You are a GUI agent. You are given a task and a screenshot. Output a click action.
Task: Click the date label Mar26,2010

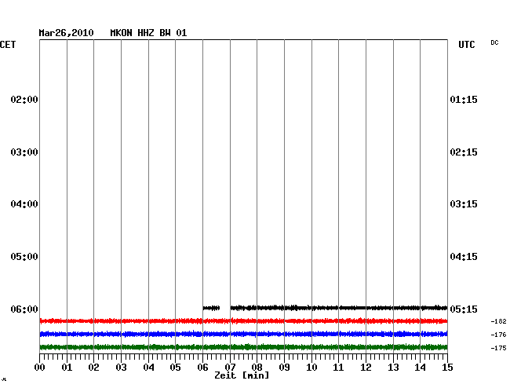pos(66,33)
